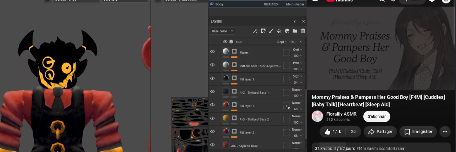
Task: Click the Fill layer 2 purple material thumbnail
Action: click(226, 131)
